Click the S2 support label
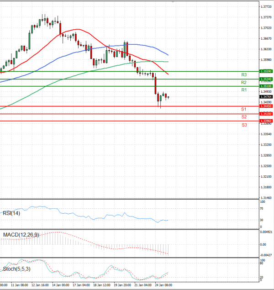The image size is (274, 290). 244,117
